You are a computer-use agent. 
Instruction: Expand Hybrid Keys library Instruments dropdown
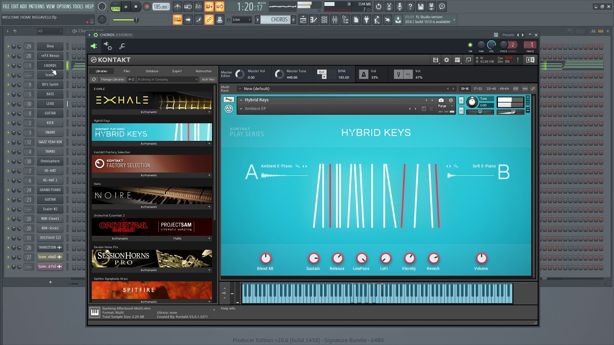(209, 144)
